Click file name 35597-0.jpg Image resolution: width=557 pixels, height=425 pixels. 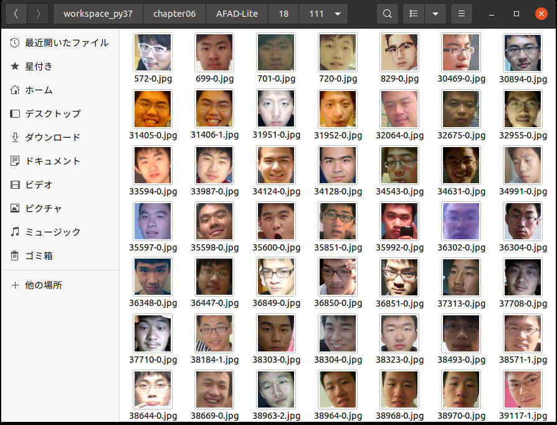tap(153, 247)
